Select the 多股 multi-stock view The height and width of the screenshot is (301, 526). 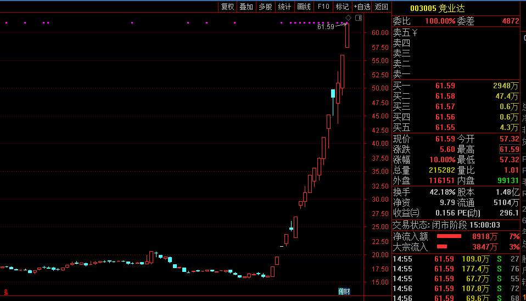(265, 7)
